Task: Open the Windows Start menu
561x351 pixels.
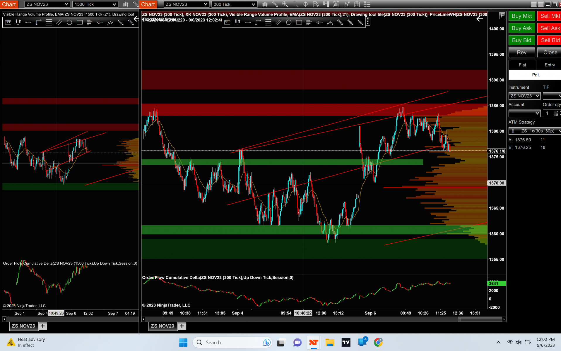Action: point(183,342)
